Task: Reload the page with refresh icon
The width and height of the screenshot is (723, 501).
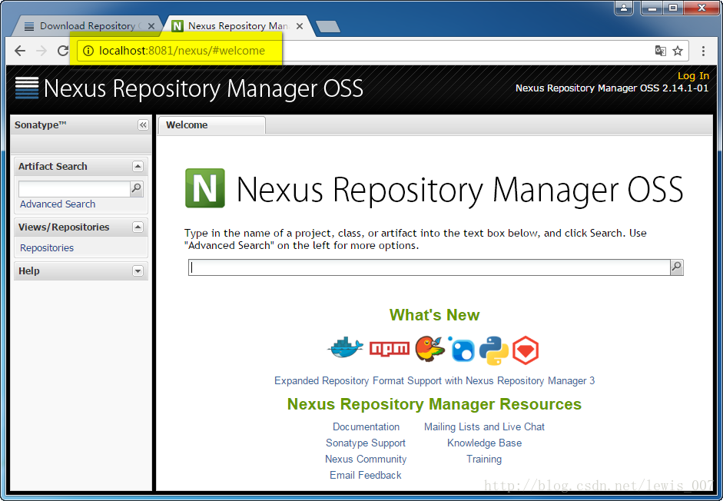Action: click(63, 50)
